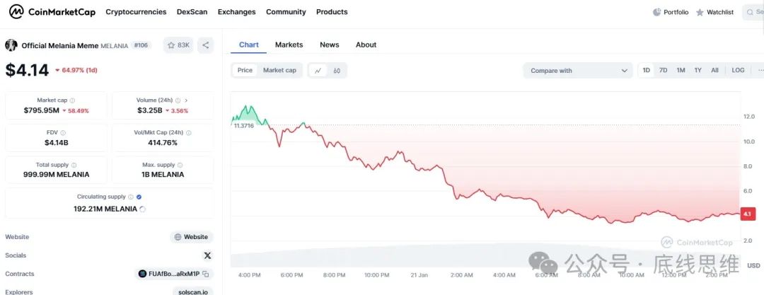Viewport: 764px width, 295px height.
Task: Open the Compare with dropdown
Action: 578,71
